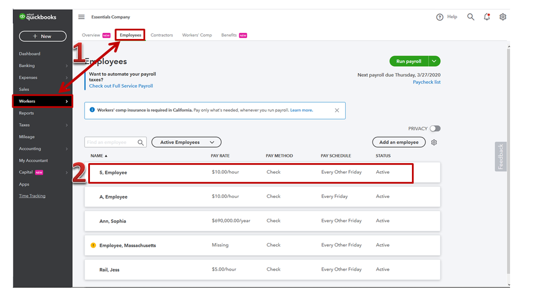
Task: Click the Missing pay rate value
Action: tap(220, 245)
